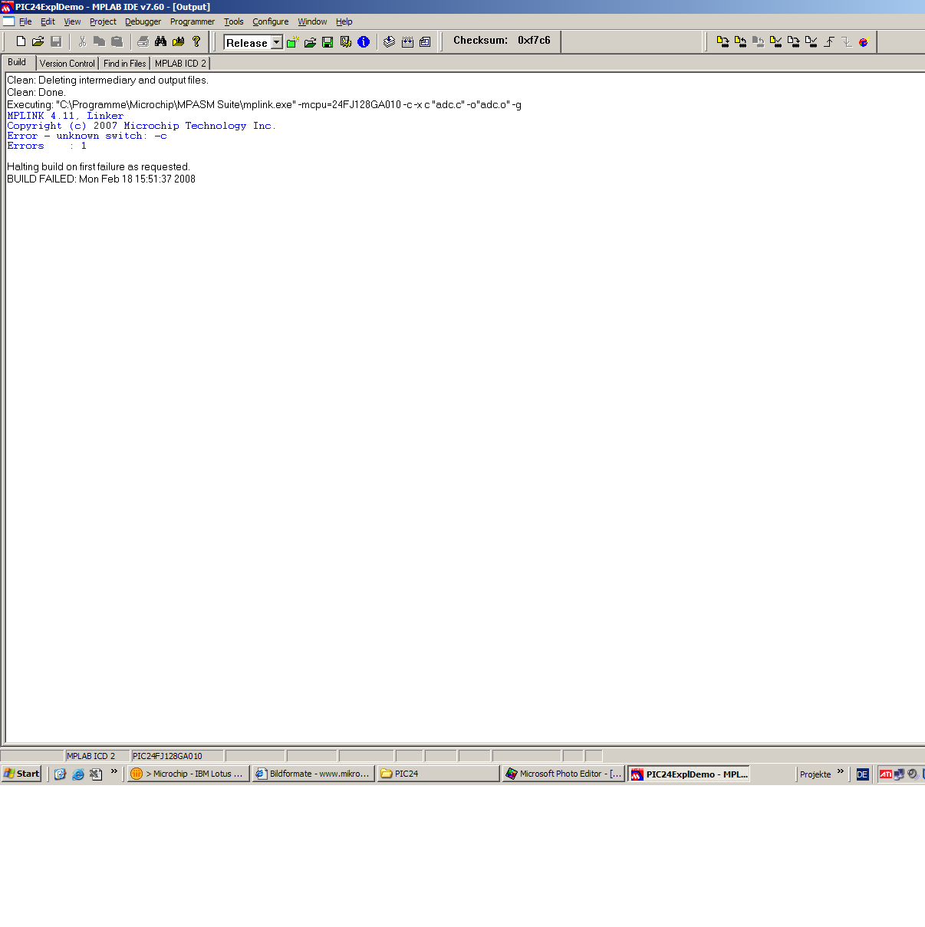This screenshot has width=925, height=927.
Task: Open the PIC24 folder taskbar button
Action: pyautogui.click(x=438, y=774)
